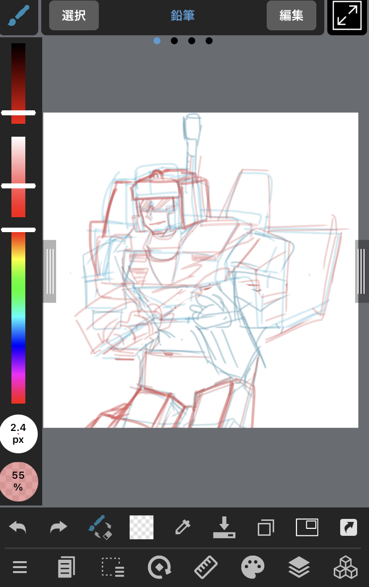
Task: Tap the robot sketch canvas
Action: click(x=201, y=270)
